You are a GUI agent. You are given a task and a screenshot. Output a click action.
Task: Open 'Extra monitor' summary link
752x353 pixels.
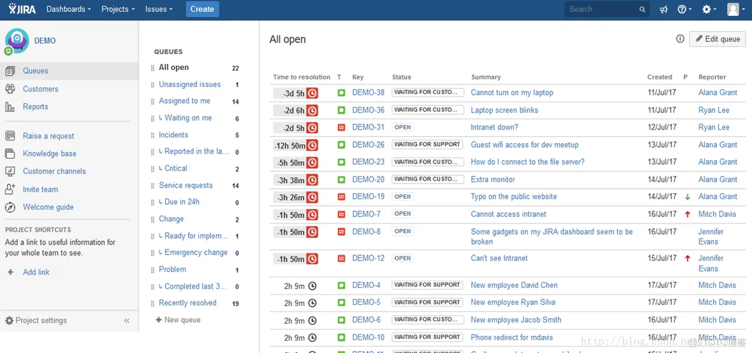(493, 180)
